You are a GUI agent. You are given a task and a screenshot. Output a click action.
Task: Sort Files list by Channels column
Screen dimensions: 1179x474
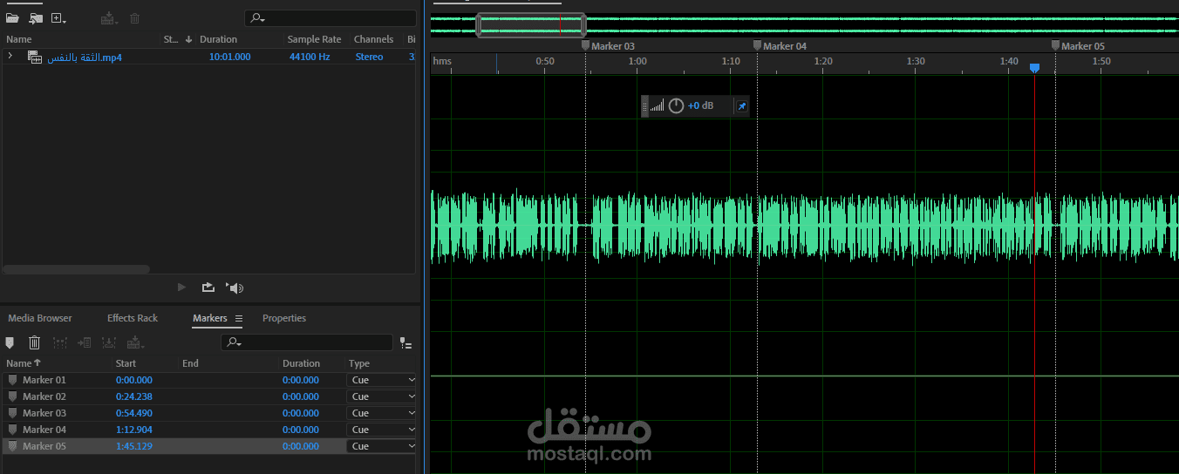(x=373, y=39)
